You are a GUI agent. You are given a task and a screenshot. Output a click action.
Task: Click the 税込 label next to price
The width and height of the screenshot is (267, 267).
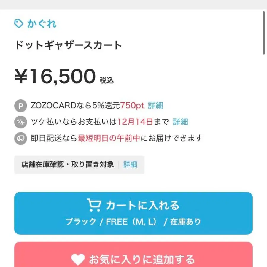(107, 80)
